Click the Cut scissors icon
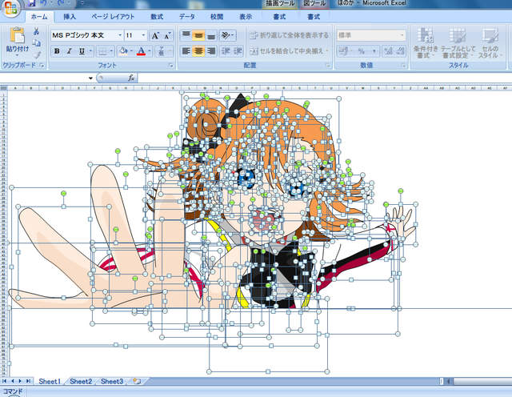Image resolution: width=512 pixels, height=397 pixels. (x=36, y=31)
